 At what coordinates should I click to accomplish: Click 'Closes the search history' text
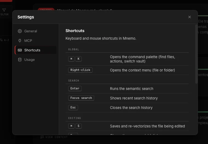point(131,108)
